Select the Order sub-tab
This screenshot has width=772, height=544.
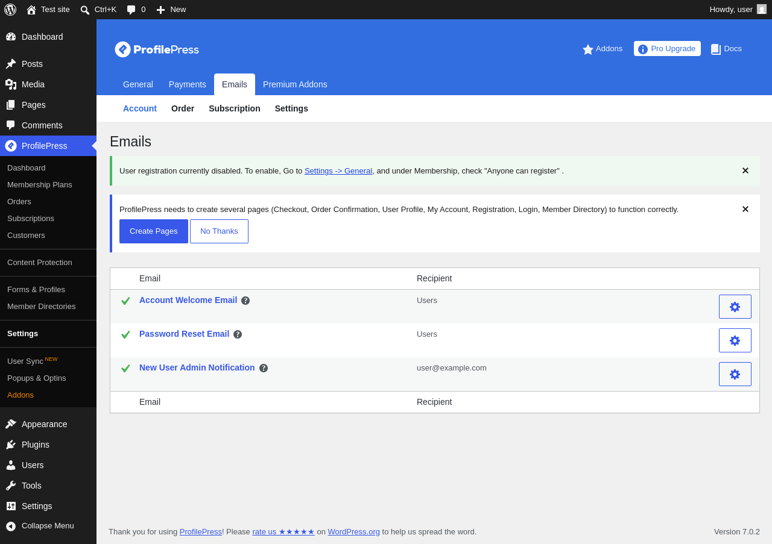click(183, 108)
